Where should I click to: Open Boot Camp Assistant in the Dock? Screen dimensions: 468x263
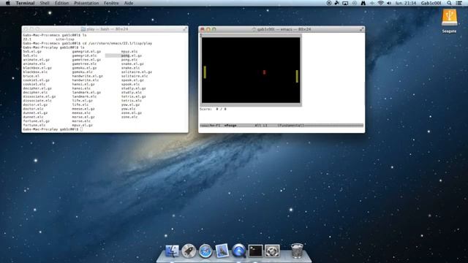point(272,251)
